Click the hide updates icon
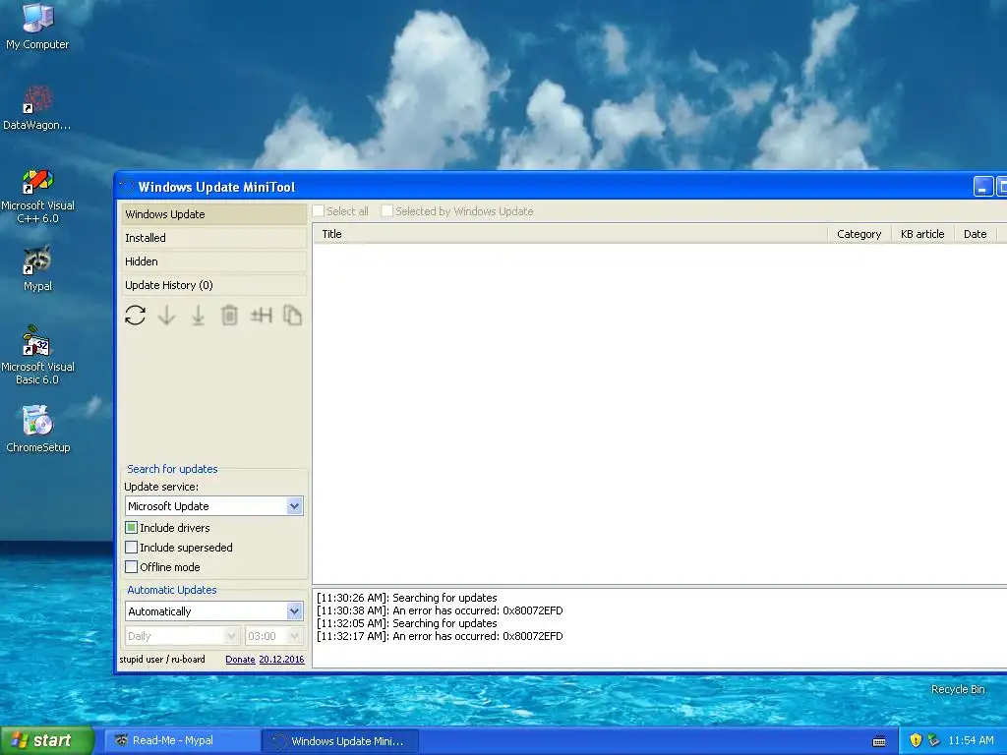 tap(262, 316)
